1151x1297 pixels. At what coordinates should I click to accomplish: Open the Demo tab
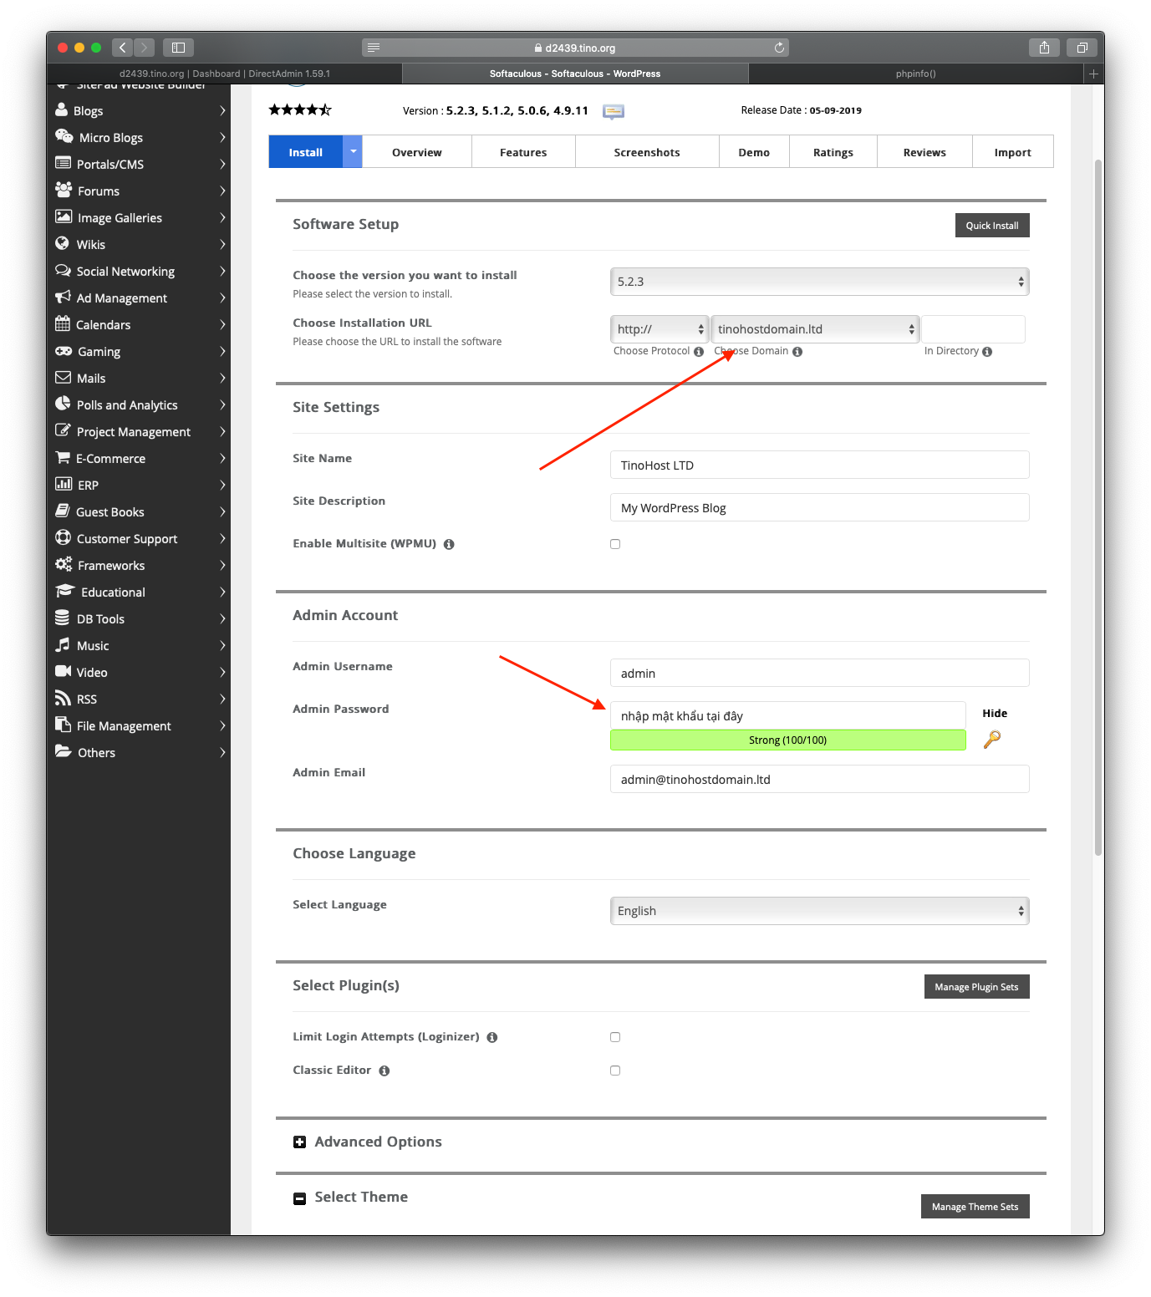point(754,152)
